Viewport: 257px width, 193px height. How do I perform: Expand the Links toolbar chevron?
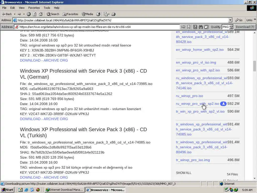tap(255, 19)
